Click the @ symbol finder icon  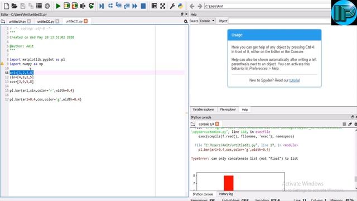(x=47, y=6)
